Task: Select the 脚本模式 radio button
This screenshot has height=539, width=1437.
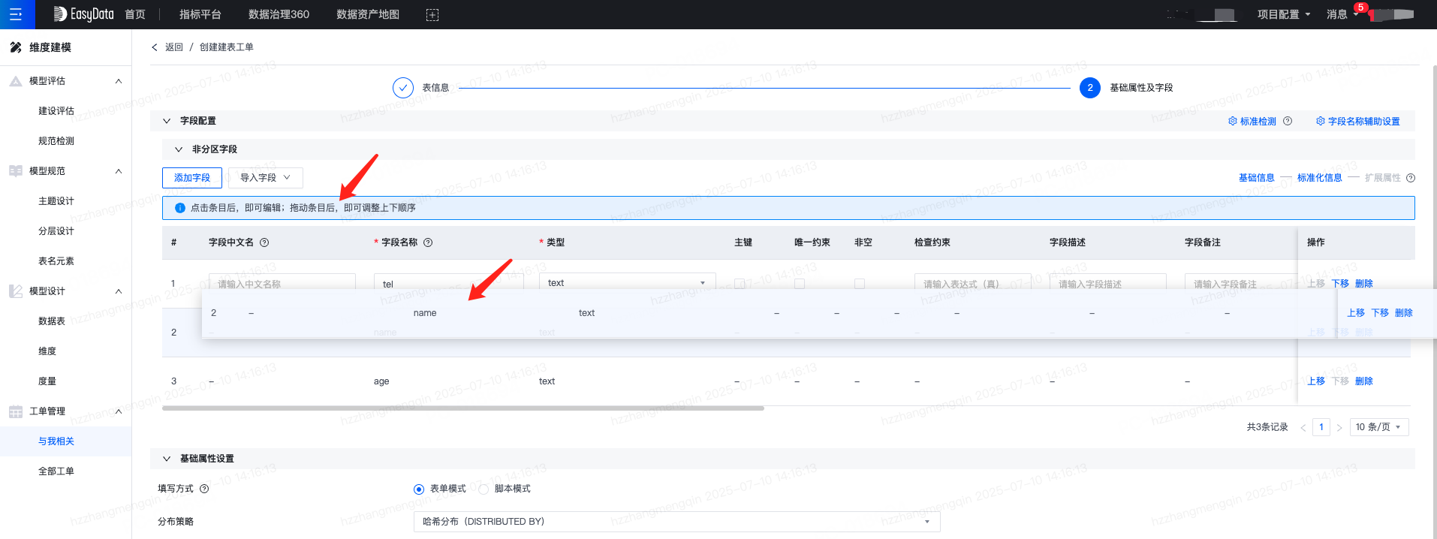Action: (x=484, y=489)
